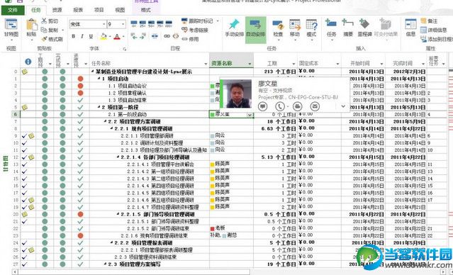Click the Mark on Track (跟踪时标记) icon

pos(184,21)
